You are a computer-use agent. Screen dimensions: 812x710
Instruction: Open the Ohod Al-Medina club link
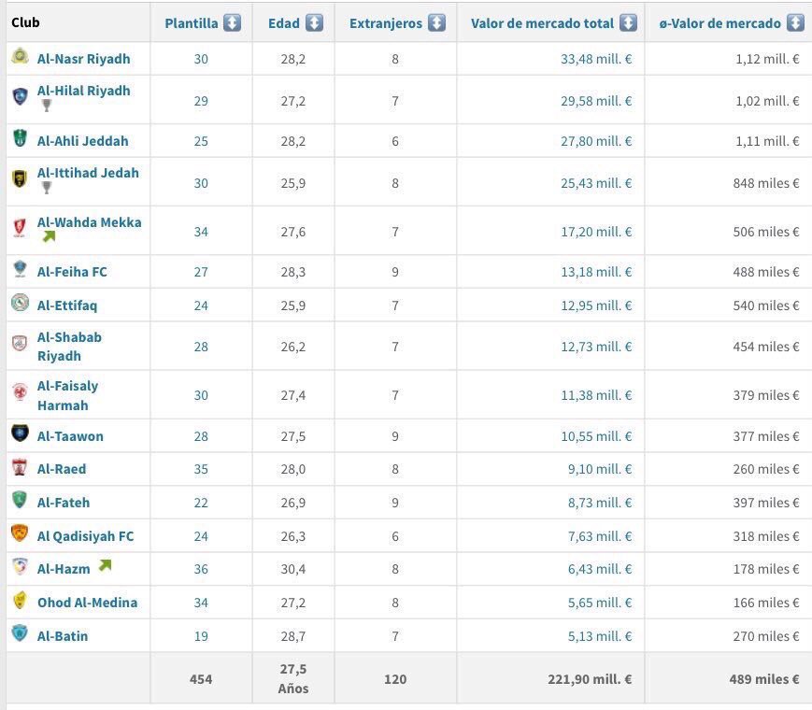point(87,603)
